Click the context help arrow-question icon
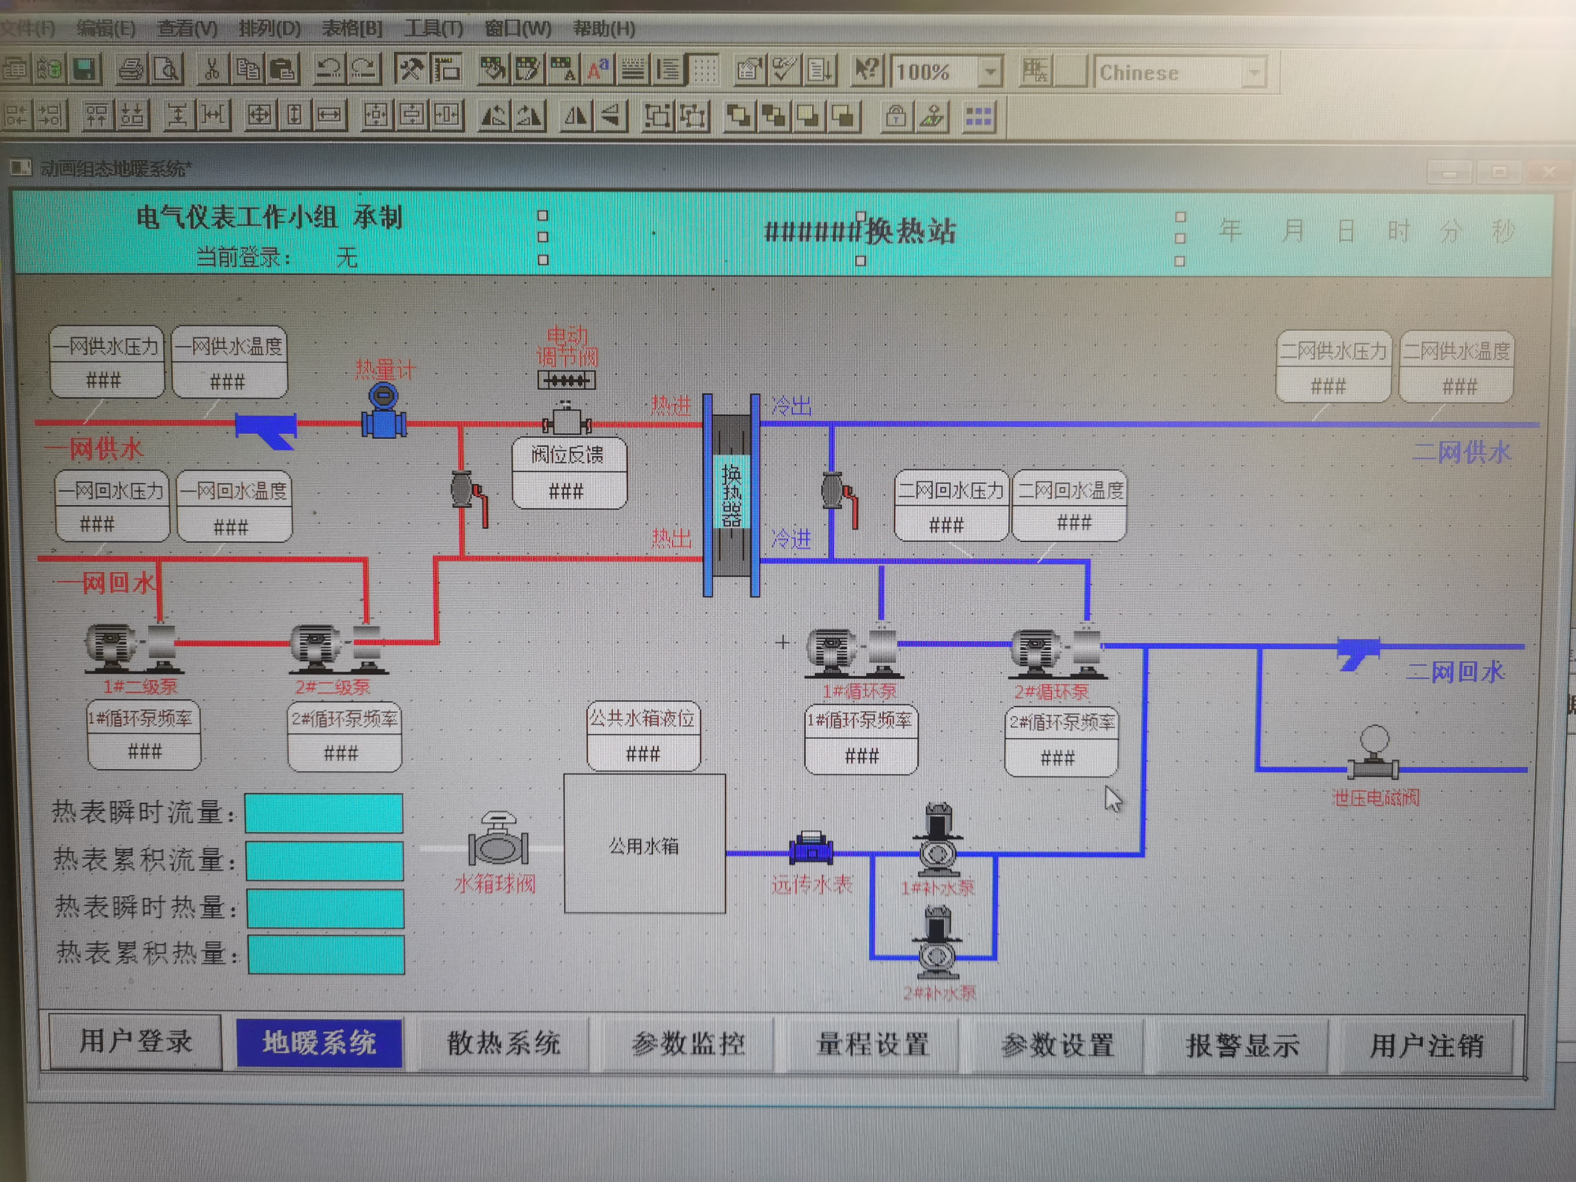The height and width of the screenshot is (1182, 1576). tap(867, 70)
